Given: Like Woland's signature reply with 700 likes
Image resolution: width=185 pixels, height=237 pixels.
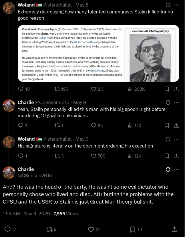Looking at the screenshot, I should point(98,156).
